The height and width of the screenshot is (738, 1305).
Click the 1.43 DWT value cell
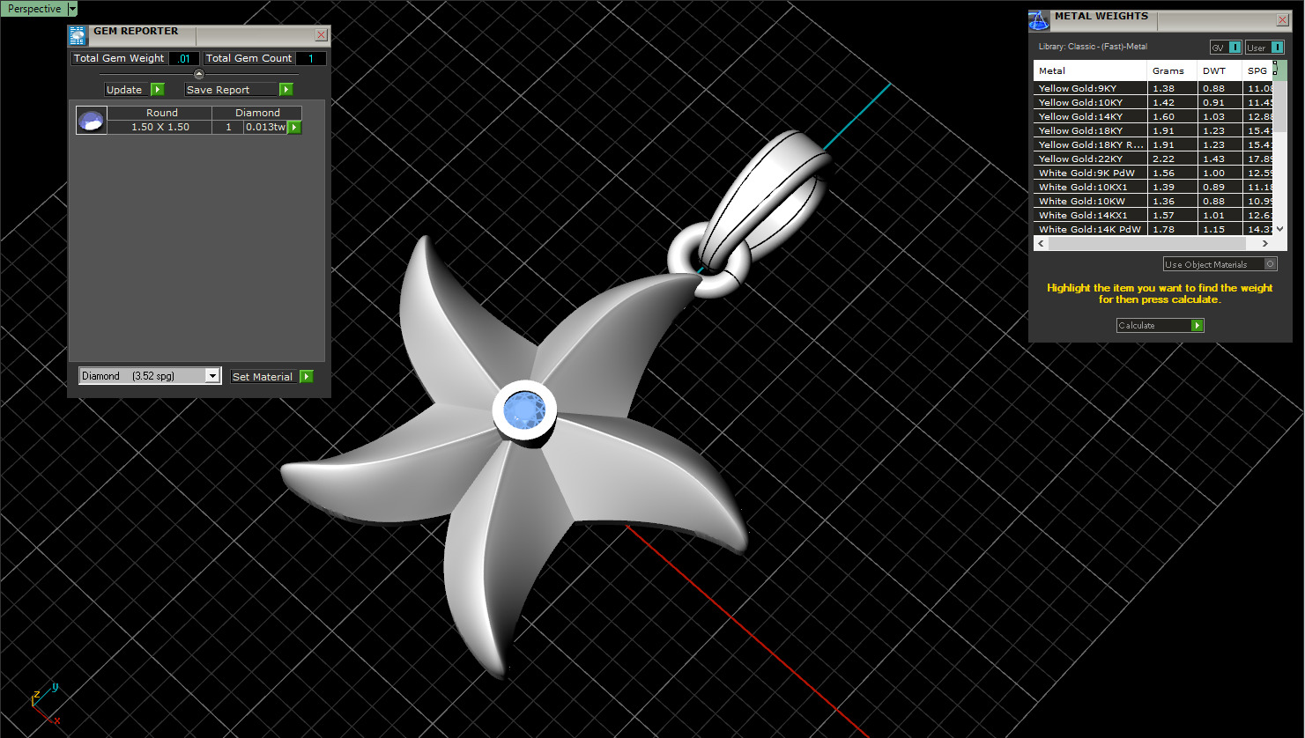pos(1220,159)
